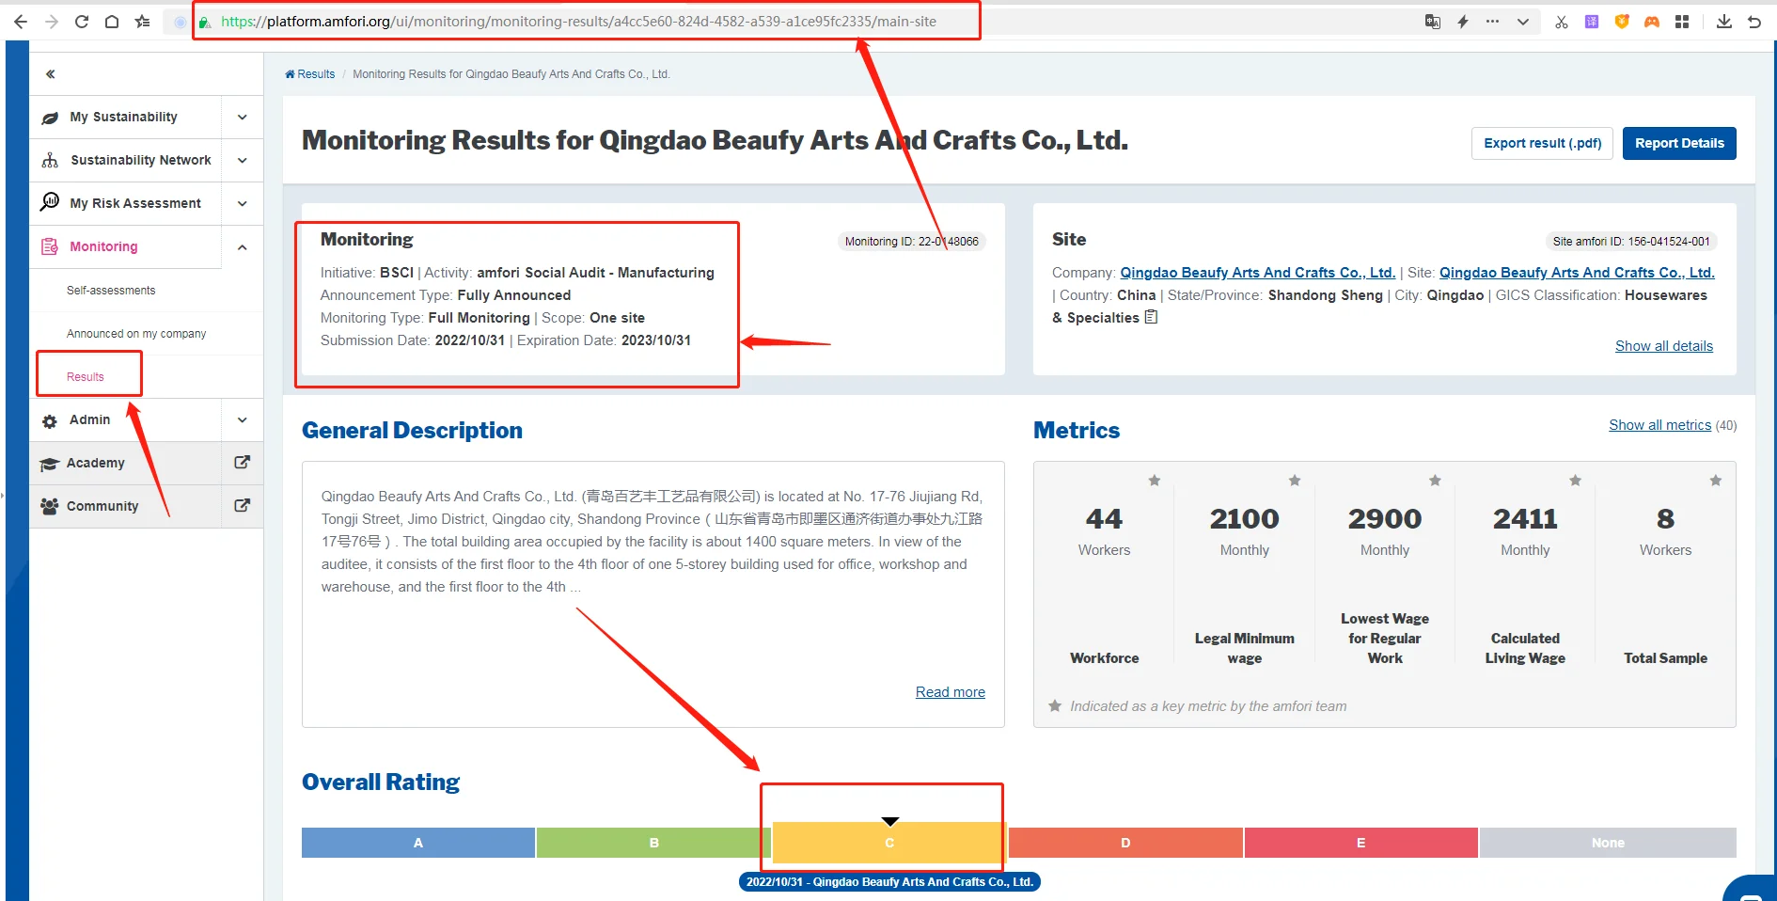1777x901 pixels.
Task: Select the Monitoring menu item
Action: (x=125, y=246)
